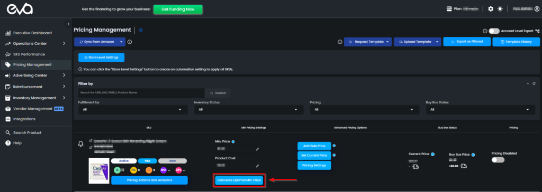The image size is (542, 192).
Task: Open Template History
Action: [x=517, y=42]
